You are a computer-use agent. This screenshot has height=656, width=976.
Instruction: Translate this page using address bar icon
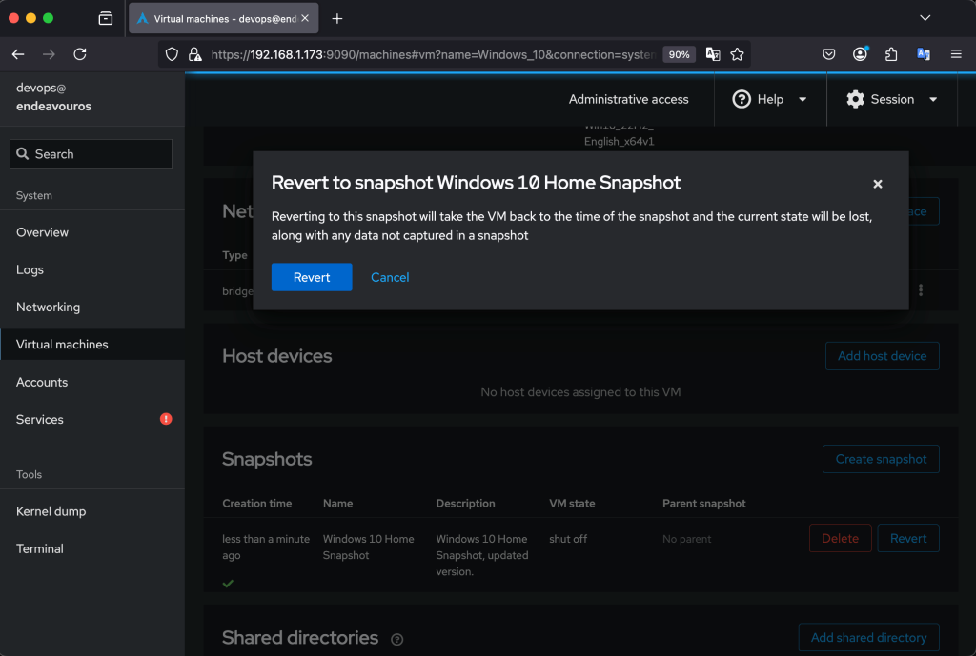[x=713, y=54]
